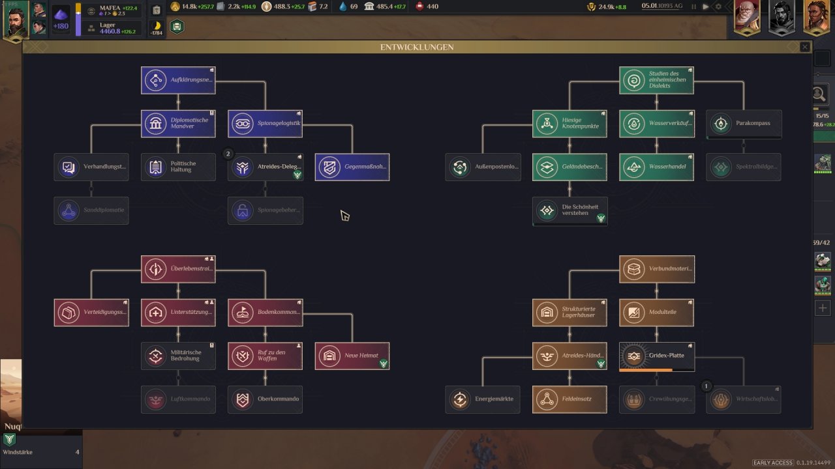This screenshot has height=469, width=835.
Task: Select the Atreides-Händ... development
Action: pyautogui.click(x=569, y=356)
